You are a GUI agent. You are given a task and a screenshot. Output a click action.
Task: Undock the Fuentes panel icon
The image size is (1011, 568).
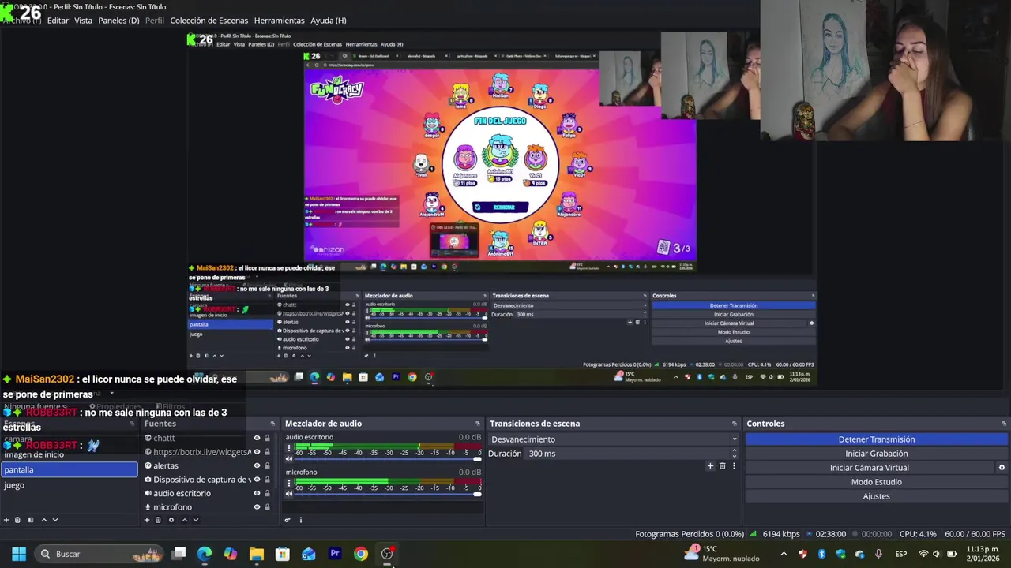click(273, 424)
